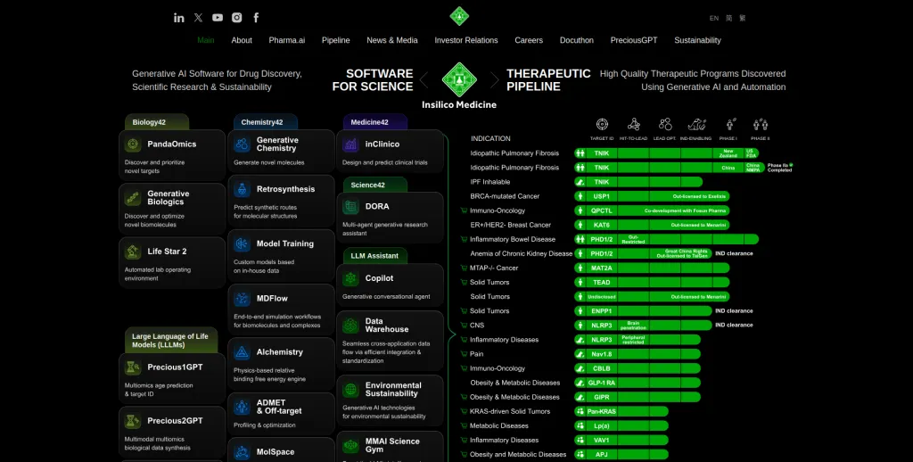Click the DORA icon

click(x=350, y=206)
